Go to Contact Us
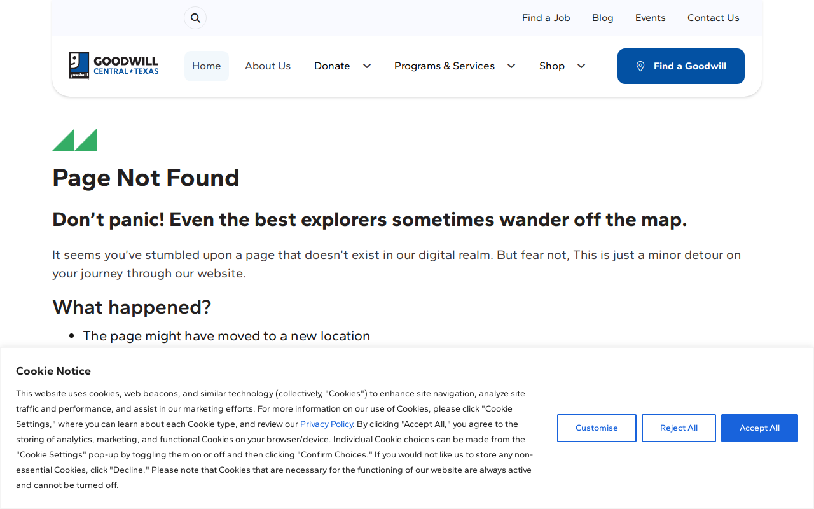The height and width of the screenshot is (509, 814). pos(714,18)
